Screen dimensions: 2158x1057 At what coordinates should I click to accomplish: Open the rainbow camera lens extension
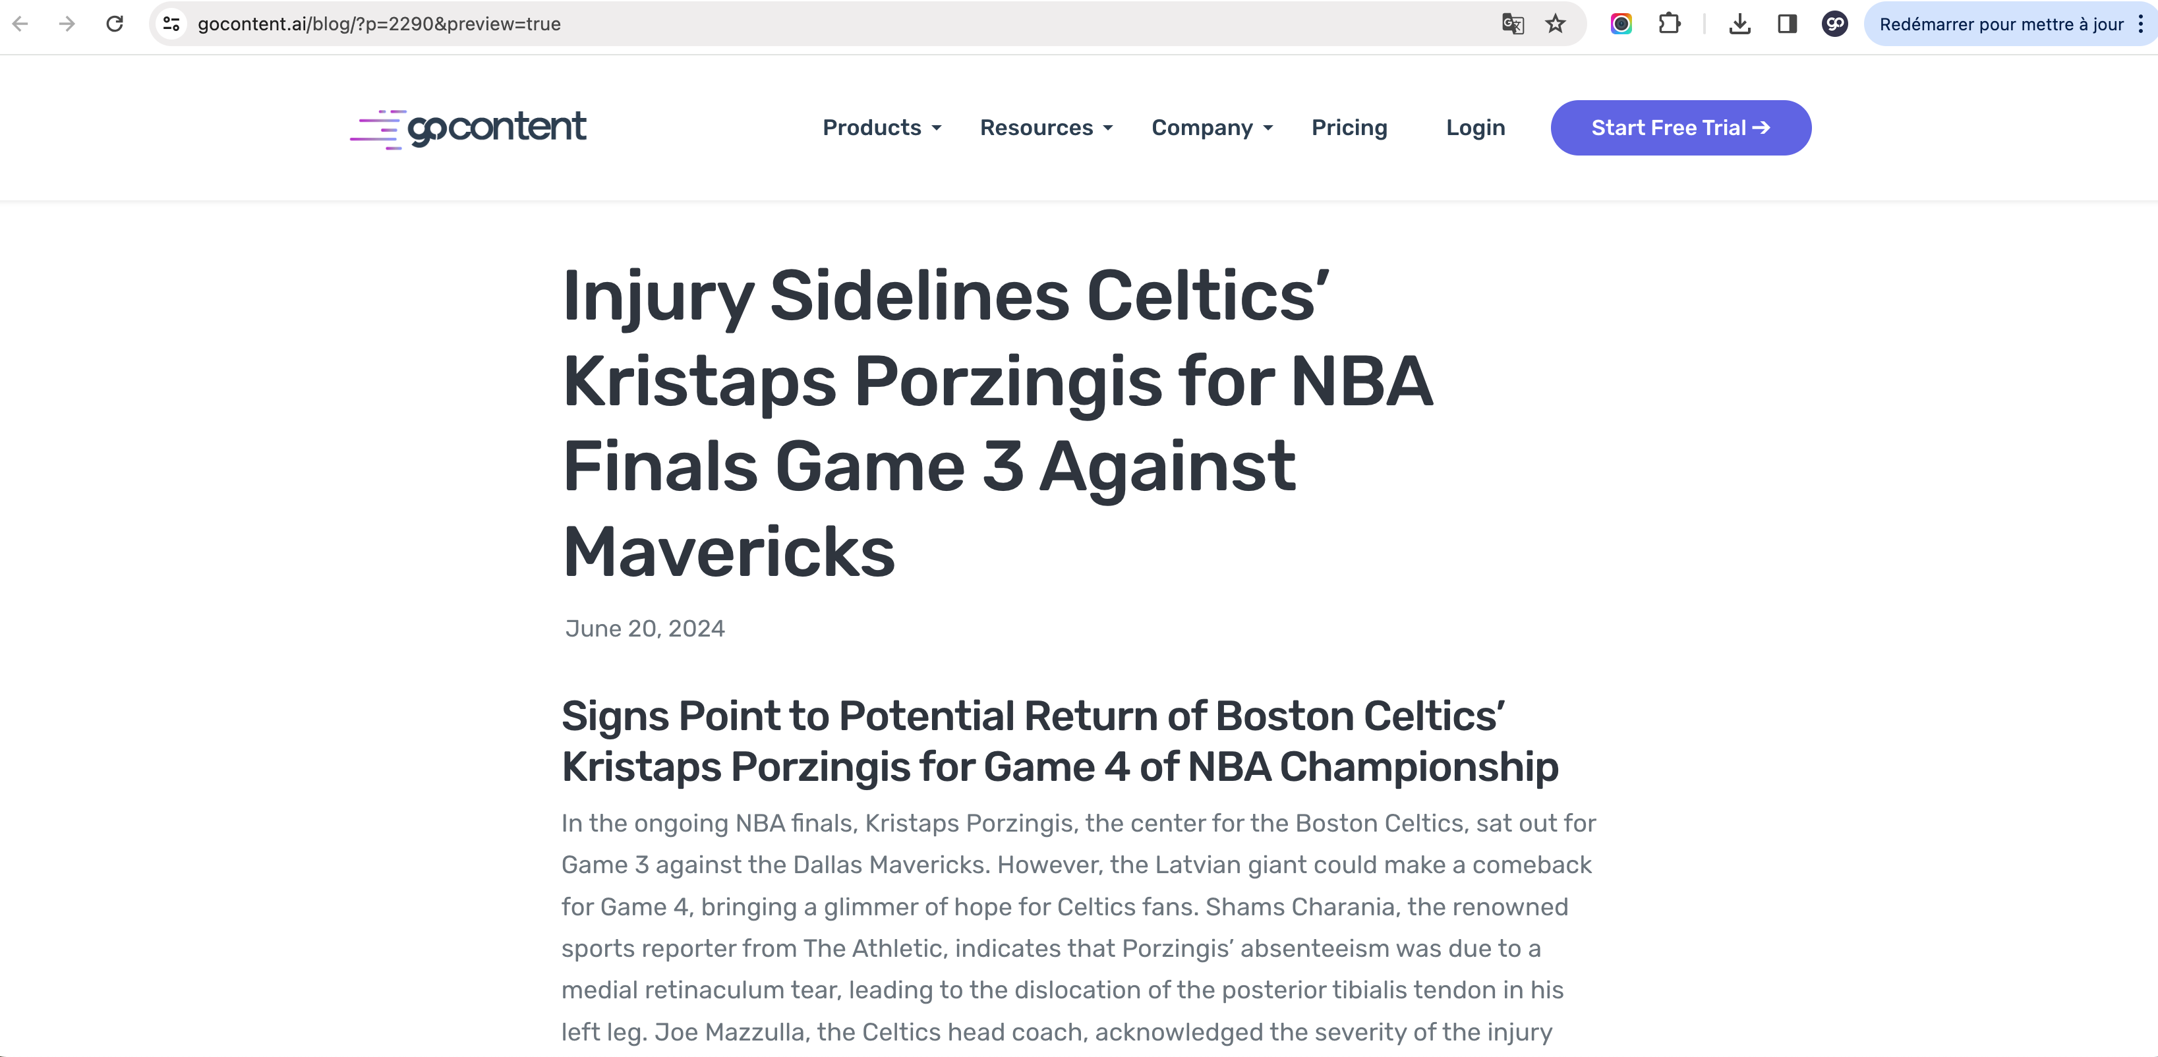point(1621,24)
